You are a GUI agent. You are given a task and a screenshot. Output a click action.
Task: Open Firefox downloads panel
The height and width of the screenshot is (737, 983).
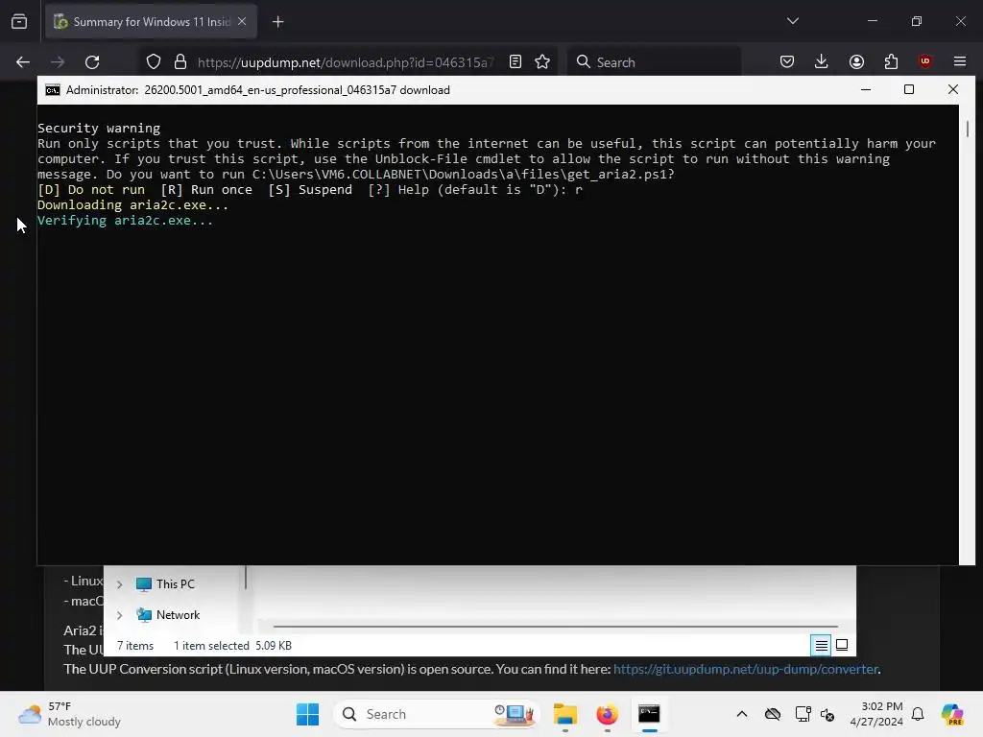tap(822, 62)
